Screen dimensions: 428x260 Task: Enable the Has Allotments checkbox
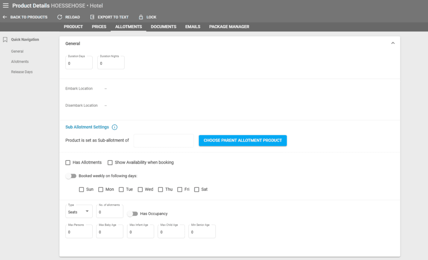pyautogui.click(x=68, y=162)
